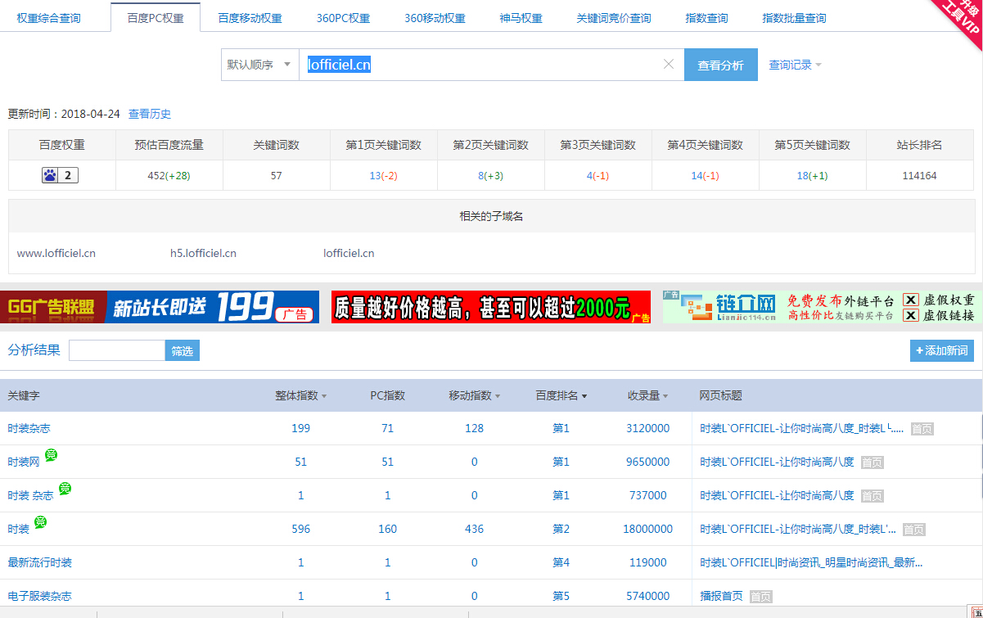This screenshot has height=618, width=983.
Task: Sort by 百度排名 column header
Action: pos(561,395)
